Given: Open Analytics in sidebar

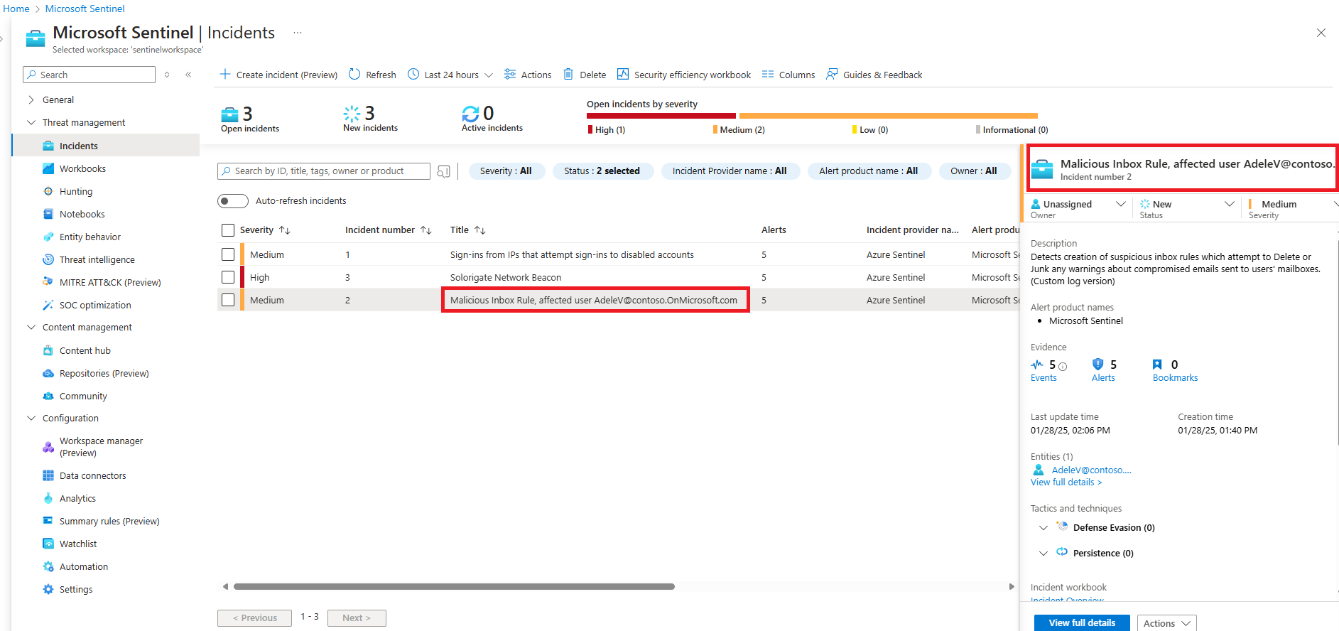Looking at the screenshot, I should click(77, 498).
